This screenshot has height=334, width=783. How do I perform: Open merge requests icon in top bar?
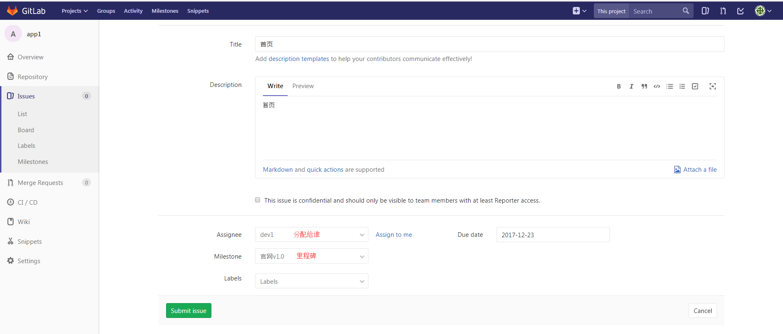coord(723,11)
